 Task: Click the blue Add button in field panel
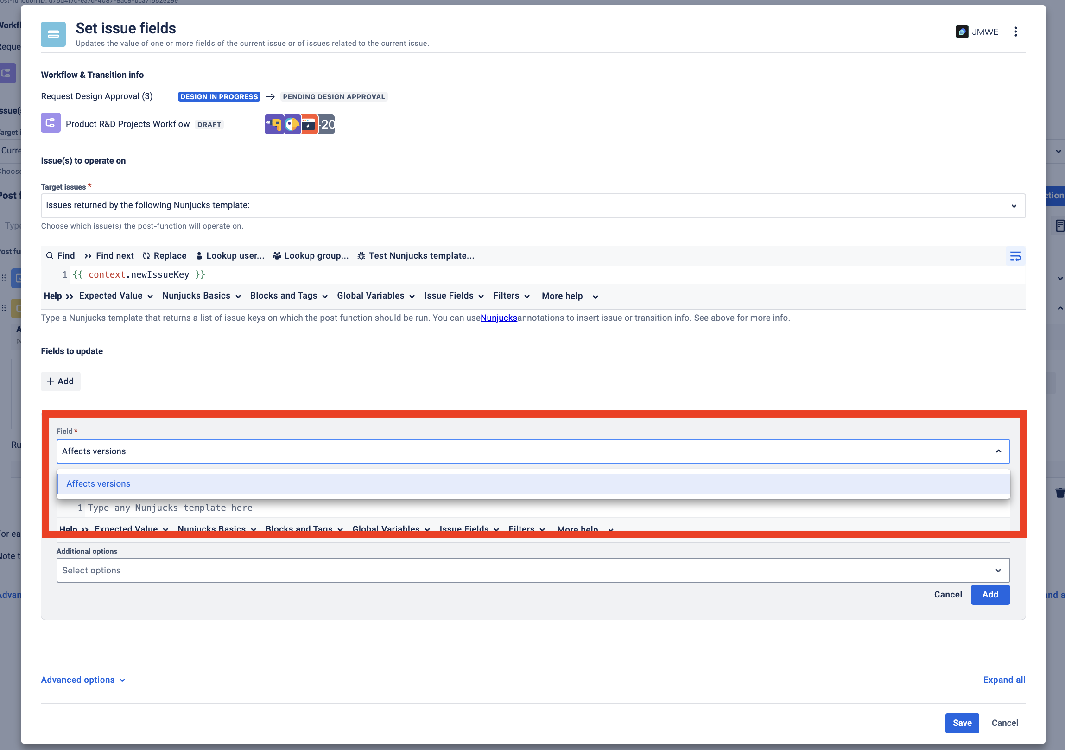[990, 595]
